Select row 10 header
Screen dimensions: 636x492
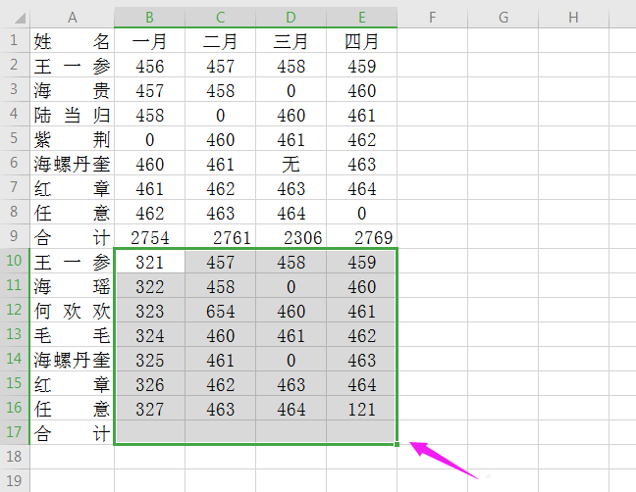[15, 261]
